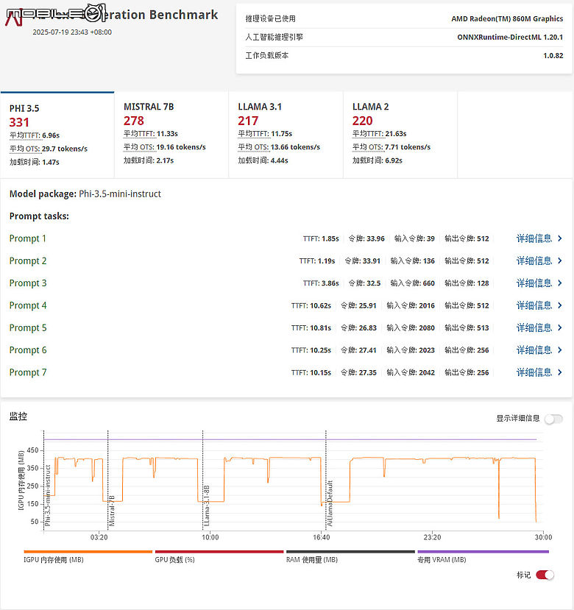574x610 pixels.
Task: Click the output tokens 128 value in Prompt 3
Action: click(x=483, y=283)
